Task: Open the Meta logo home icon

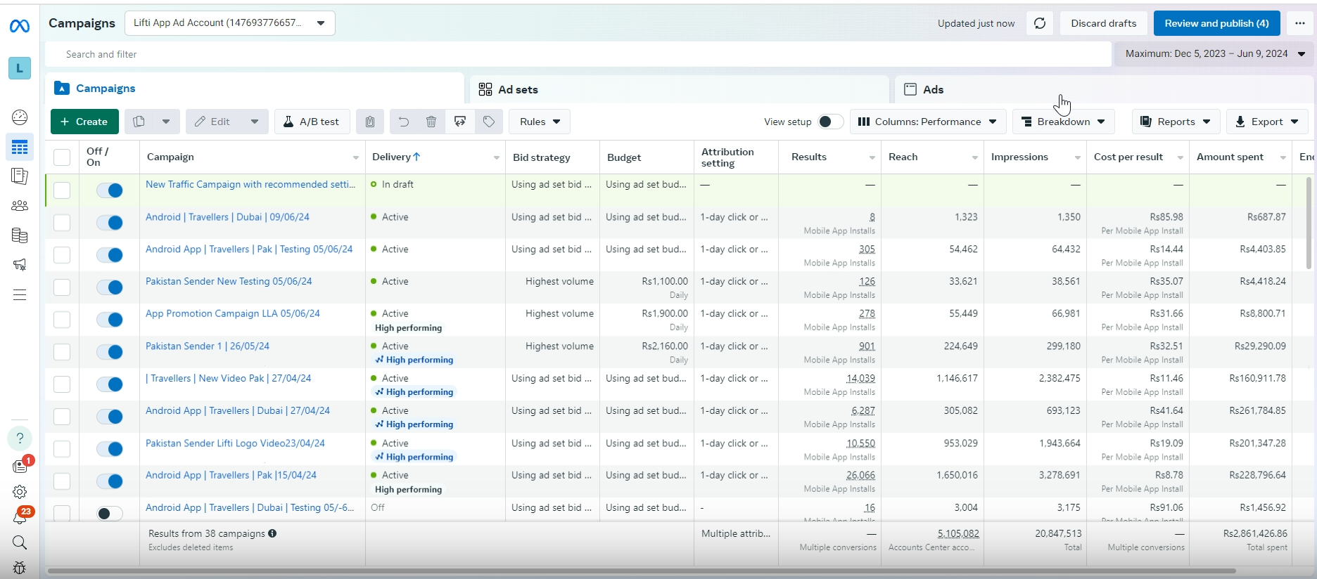Action: pos(20,27)
